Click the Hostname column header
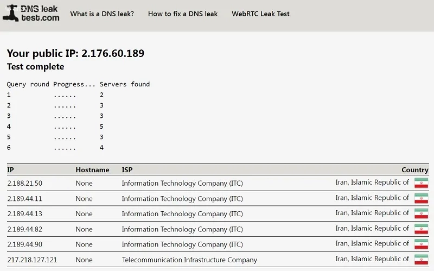Image resolution: width=434 pixels, height=271 pixels. click(92, 169)
